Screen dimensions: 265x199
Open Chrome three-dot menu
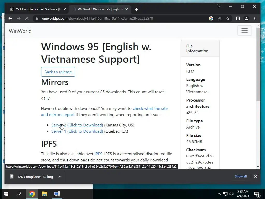click(255, 18)
